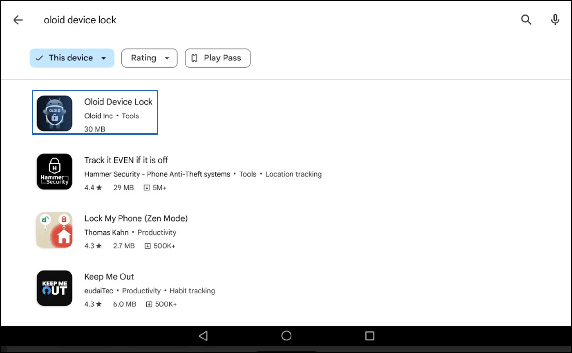Expand the Rating filter dropdown
Viewport: 572px width, 353px height.
point(149,58)
